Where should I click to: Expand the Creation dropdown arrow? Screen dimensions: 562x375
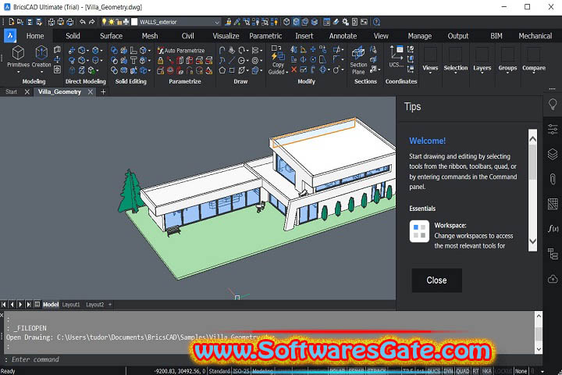(x=41, y=72)
